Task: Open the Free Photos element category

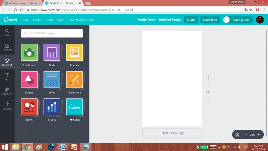Action: click(x=29, y=52)
